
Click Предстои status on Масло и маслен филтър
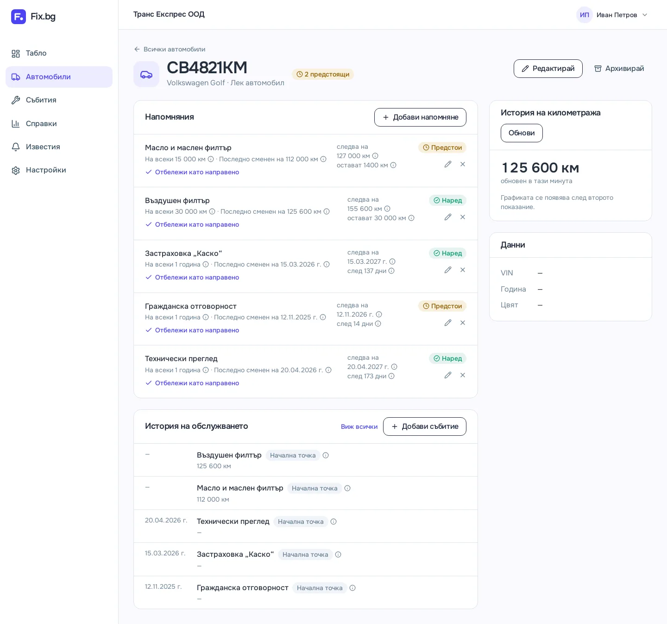click(x=442, y=147)
